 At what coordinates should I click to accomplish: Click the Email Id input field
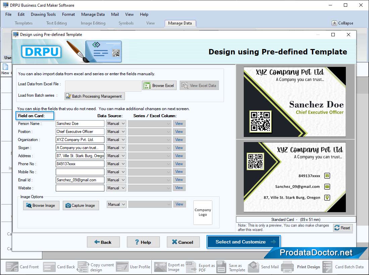(80, 180)
